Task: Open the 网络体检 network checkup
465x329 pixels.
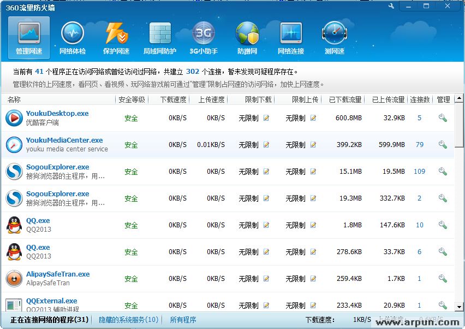Action: click(x=73, y=38)
